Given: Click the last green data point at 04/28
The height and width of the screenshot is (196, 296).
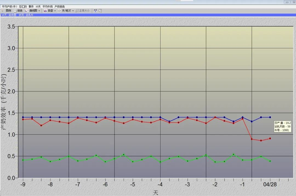Looking at the screenshot, I should click(x=270, y=161).
